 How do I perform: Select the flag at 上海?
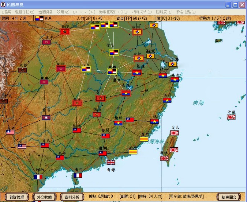[x=173, y=64]
